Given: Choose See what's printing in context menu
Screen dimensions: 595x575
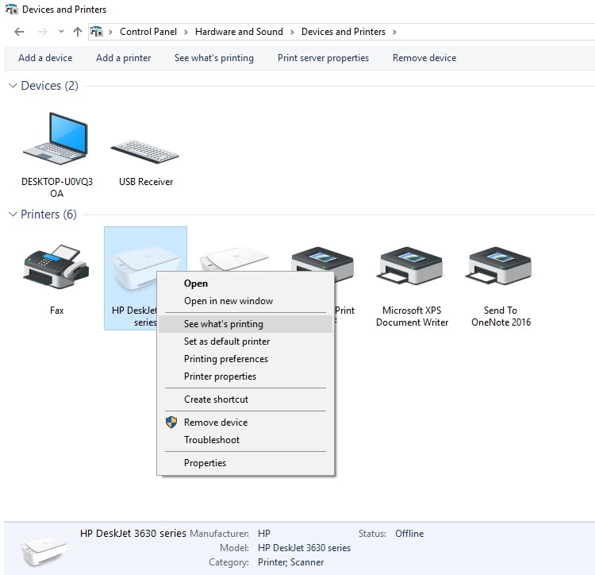Looking at the screenshot, I should tap(224, 324).
